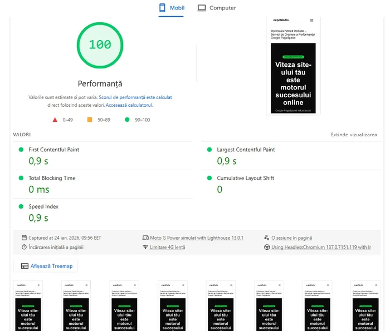Viewport: 390px width, 331px height.
Task: Click the calendar icon next to Captured at
Action: [24, 238]
